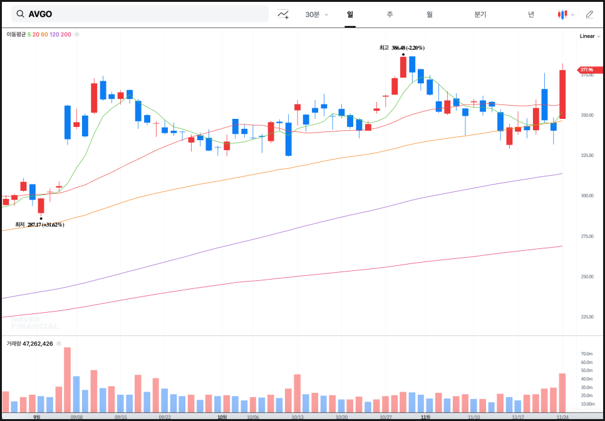
Task: Switch to the 일 daily tab
Action: (350, 14)
